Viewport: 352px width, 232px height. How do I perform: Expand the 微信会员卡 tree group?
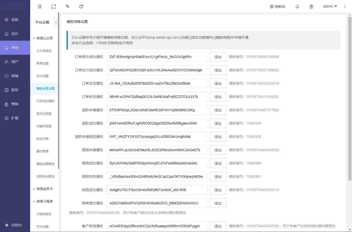click(34, 189)
